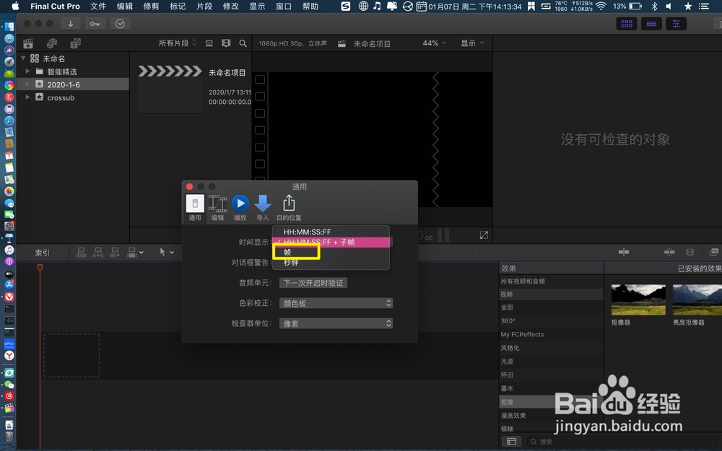Expand the 智能精选 folder
Screen dimensions: 722x451
(27, 71)
